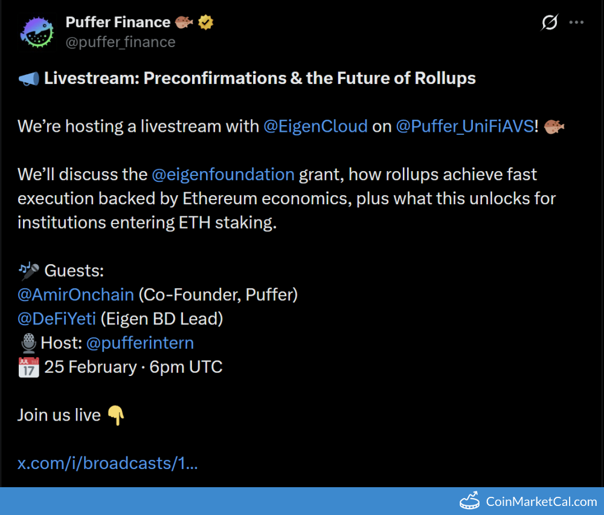Image resolution: width=604 pixels, height=515 pixels.
Task: Open the Puffer Finance display name
Action: coord(118,22)
